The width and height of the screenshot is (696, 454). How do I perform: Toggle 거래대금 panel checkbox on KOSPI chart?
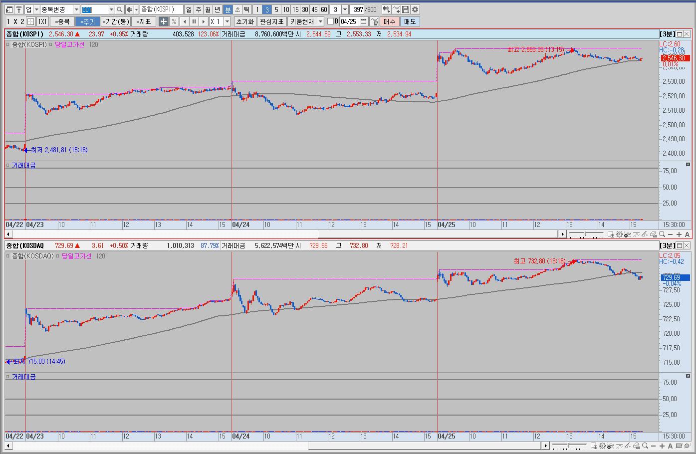click(x=8, y=165)
